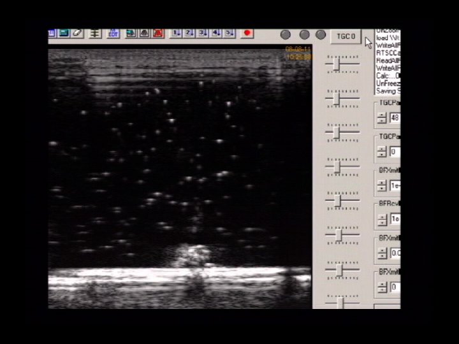Click the first round gray indicator button
The width and height of the screenshot is (459, 344).
pyautogui.click(x=286, y=35)
